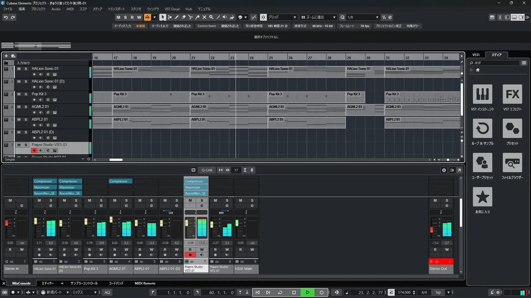Select the Zoom magnifier tool
Screen dimensions: 531x298
[211, 17]
